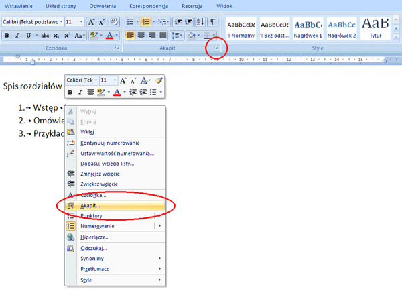402x293 pixels.
Task: Increase indent using ribbon icon
Action: (x=189, y=22)
